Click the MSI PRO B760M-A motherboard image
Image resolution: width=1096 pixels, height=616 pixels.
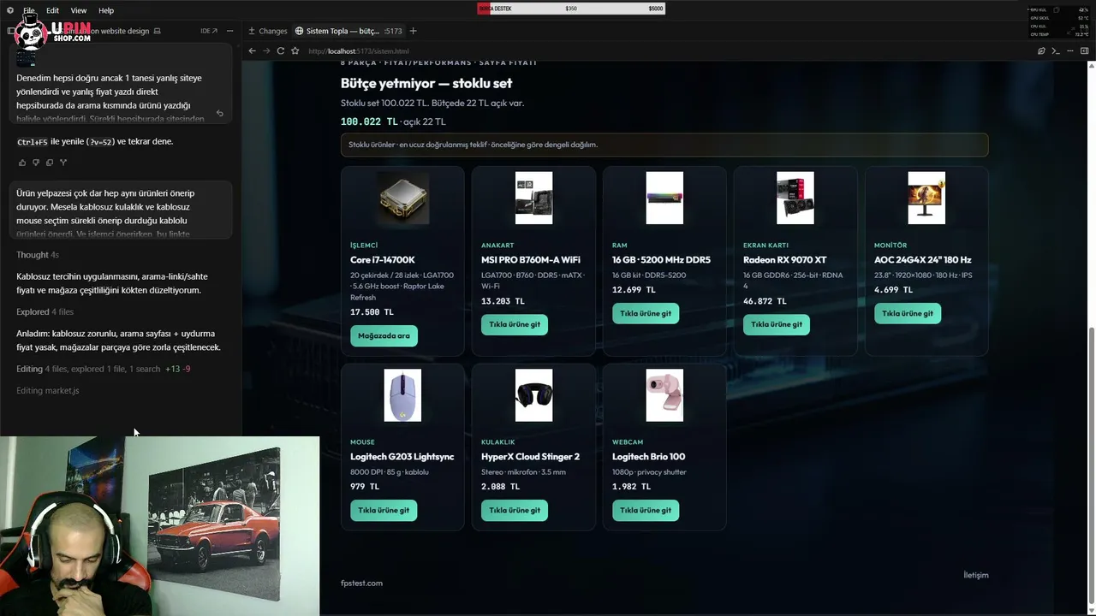[533, 198]
